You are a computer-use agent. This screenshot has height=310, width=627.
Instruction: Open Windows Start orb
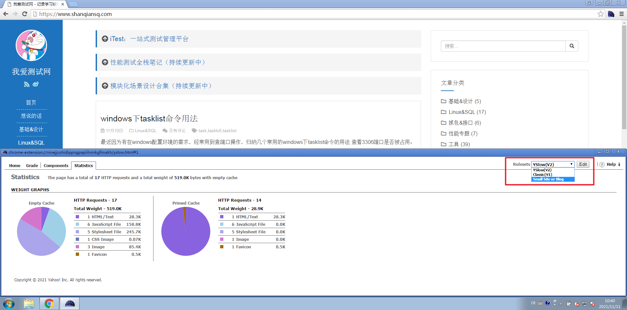pyautogui.click(x=9, y=303)
